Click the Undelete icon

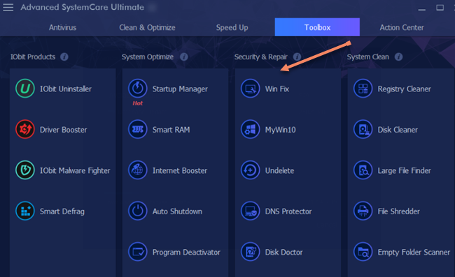(250, 170)
